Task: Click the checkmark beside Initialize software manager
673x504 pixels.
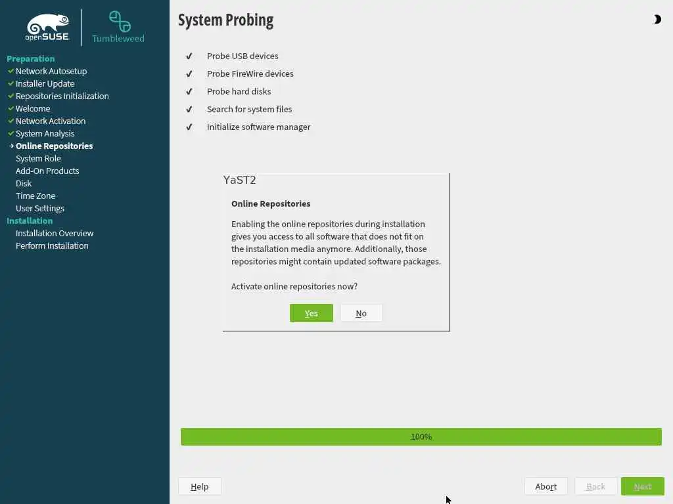Action: coord(189,127)
